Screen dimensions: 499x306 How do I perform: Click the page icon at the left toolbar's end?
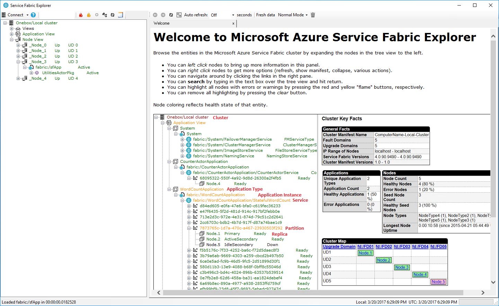click(x=121, y=15)
